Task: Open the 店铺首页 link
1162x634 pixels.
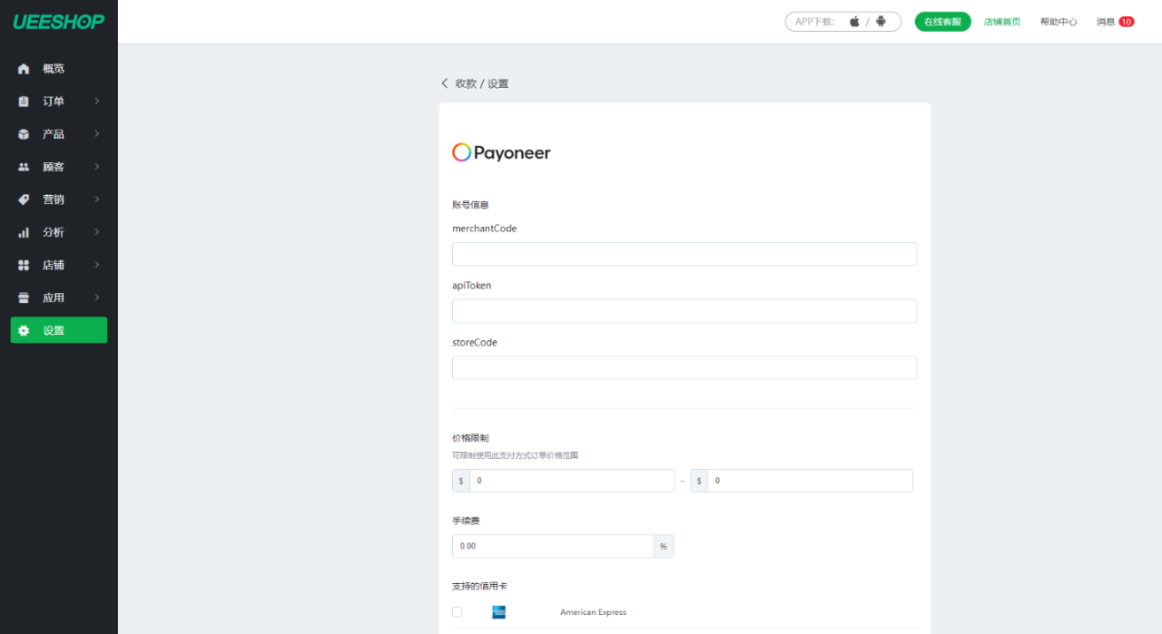Action: click(1002, 22)
